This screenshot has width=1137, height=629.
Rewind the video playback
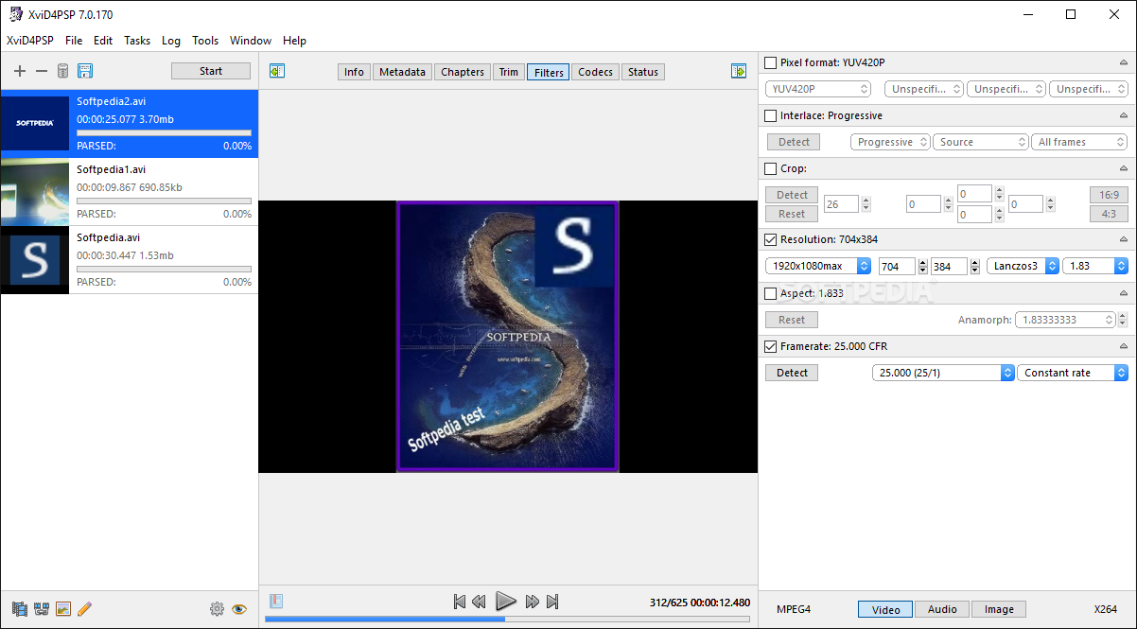pyautogui.click(x=480, y=602)
